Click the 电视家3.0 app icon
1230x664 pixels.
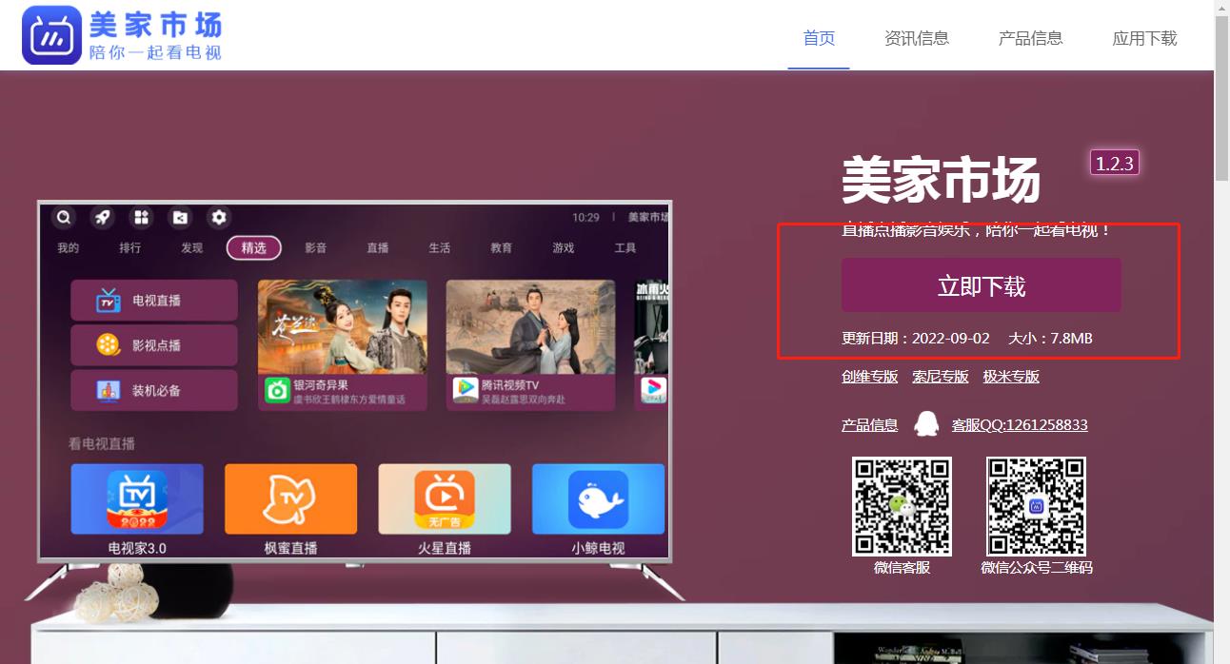(136, 499)
